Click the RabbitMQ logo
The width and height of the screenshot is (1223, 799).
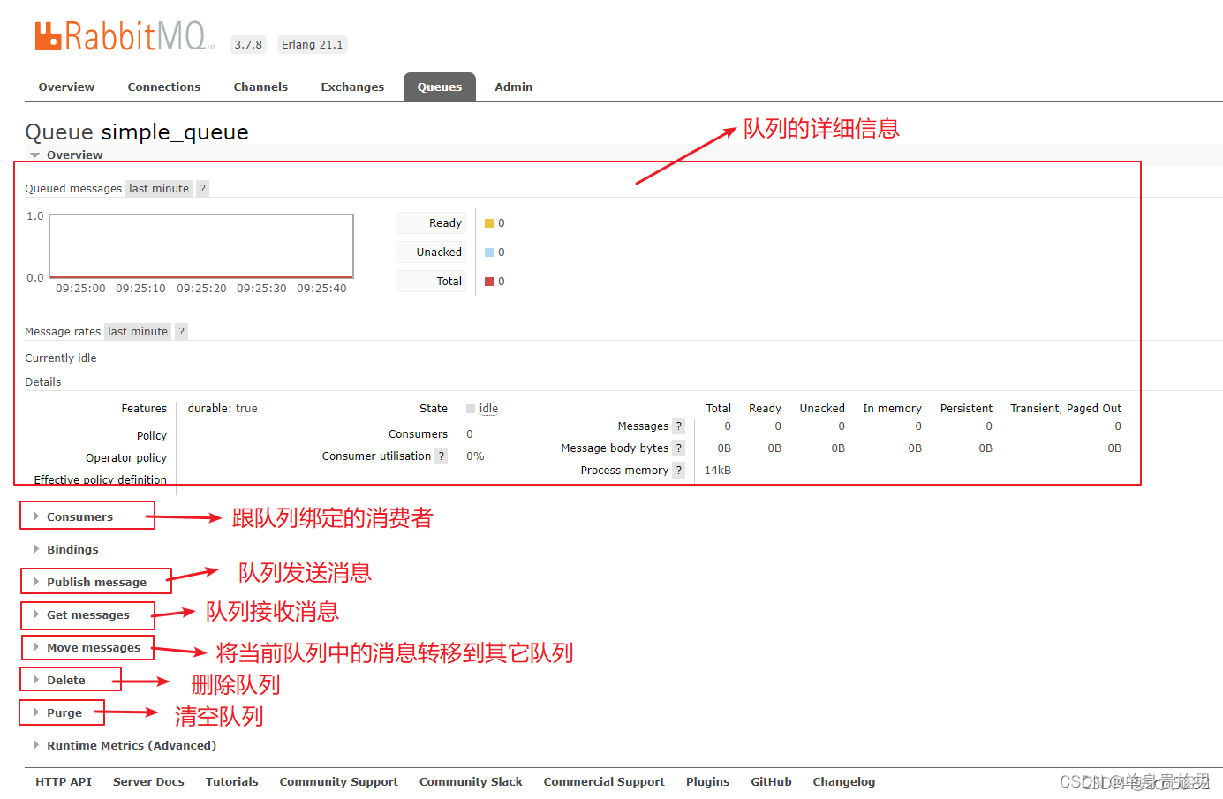pyautogui.click(x=124, y=36)
